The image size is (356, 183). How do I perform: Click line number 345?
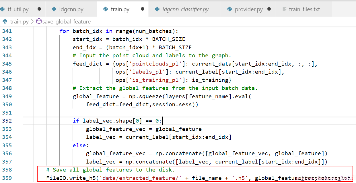point(7,64)
